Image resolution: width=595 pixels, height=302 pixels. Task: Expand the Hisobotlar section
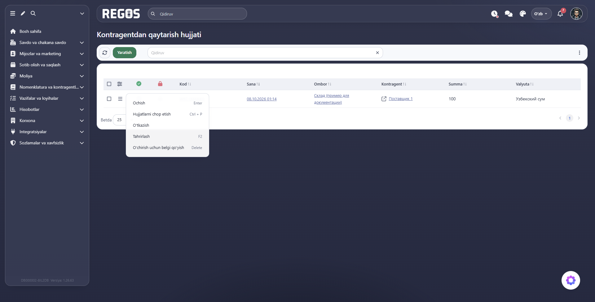click(47, 109)
